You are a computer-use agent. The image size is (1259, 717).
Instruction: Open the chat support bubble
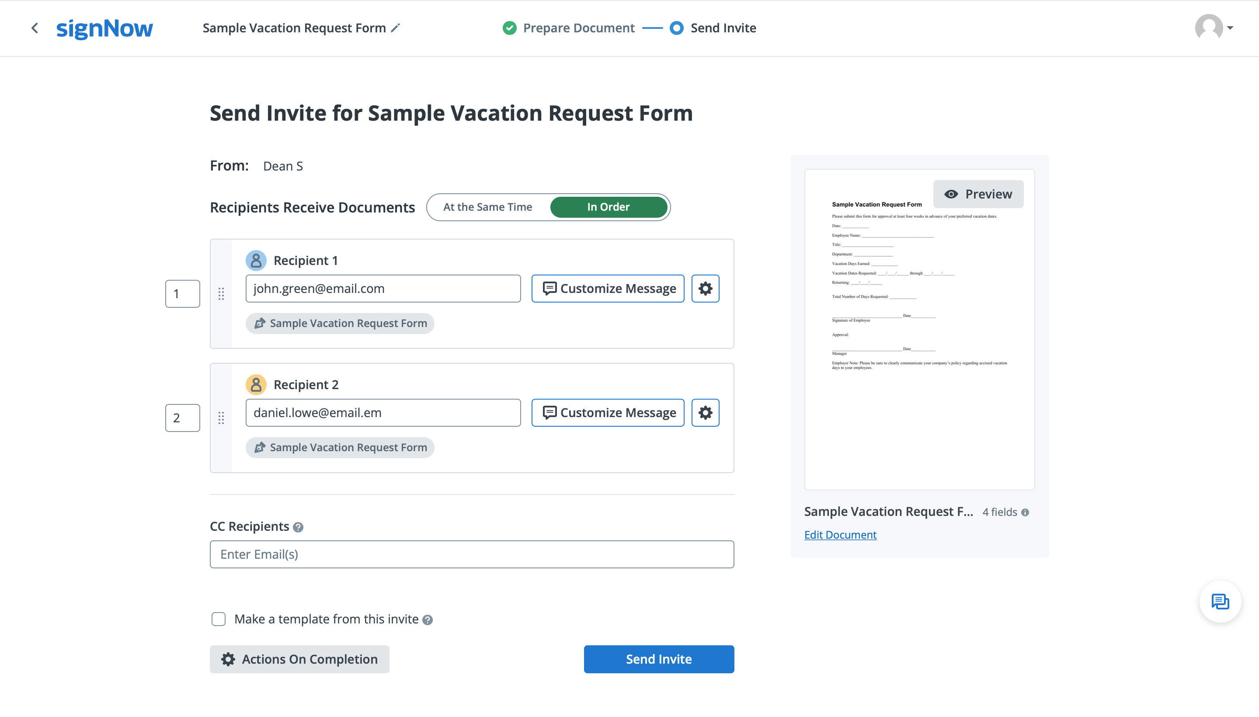pos(1220,601)
